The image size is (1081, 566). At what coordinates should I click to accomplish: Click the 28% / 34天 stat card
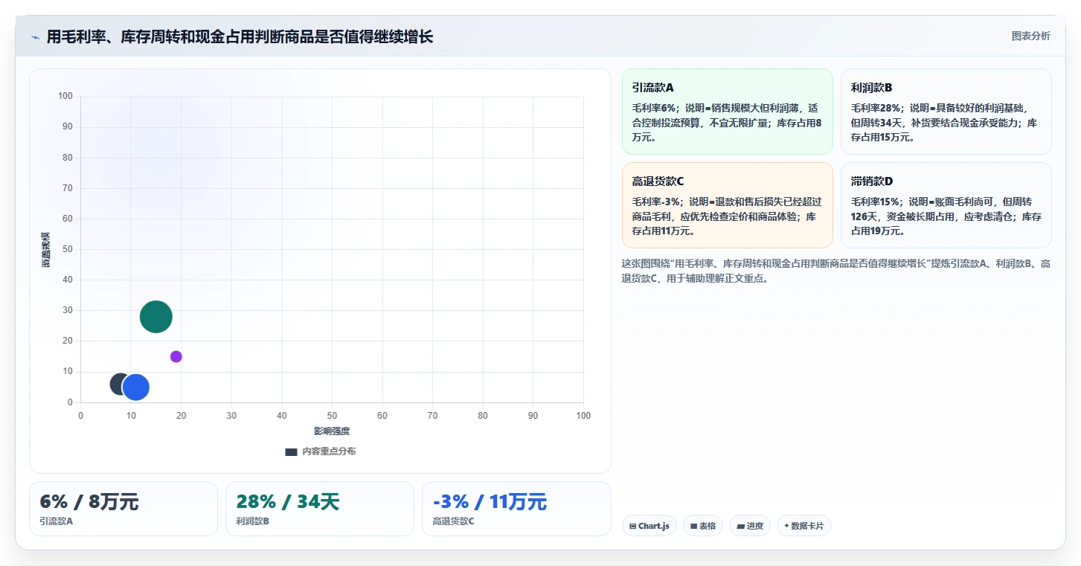pos(320,509)
